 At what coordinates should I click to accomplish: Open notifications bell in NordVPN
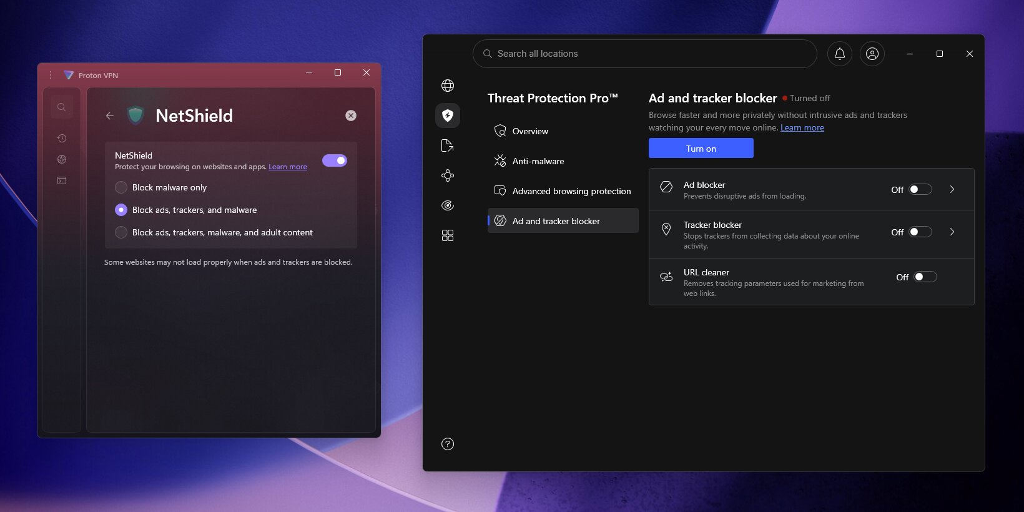coord(840,54)
